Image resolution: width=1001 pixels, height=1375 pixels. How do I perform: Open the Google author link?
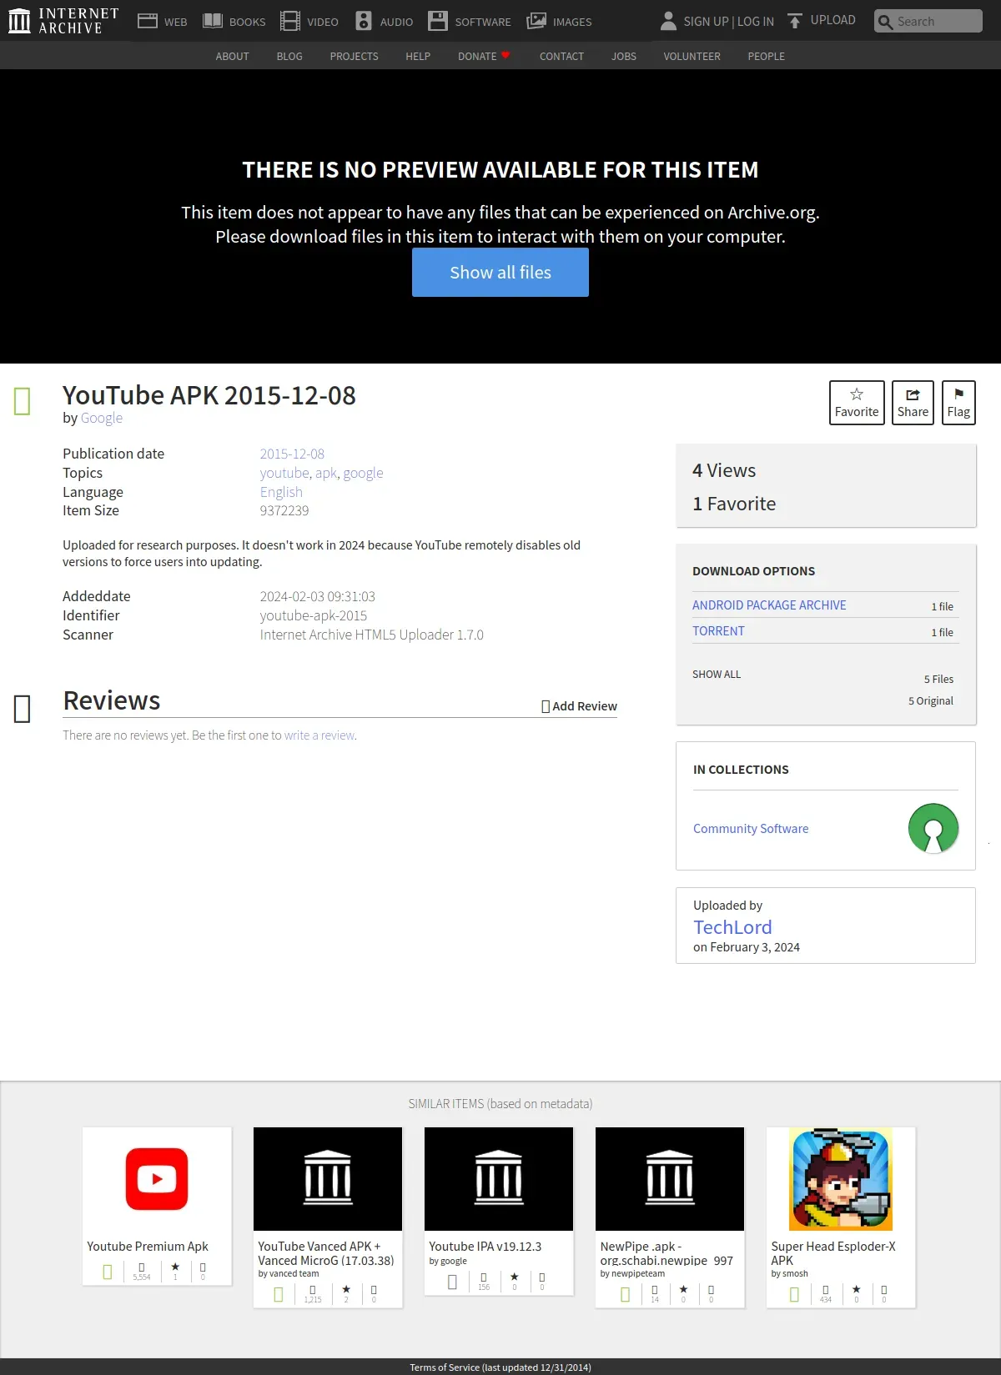coord(102,418)
